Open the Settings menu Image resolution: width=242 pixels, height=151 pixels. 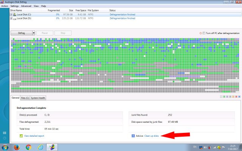[x=14, y=6]
